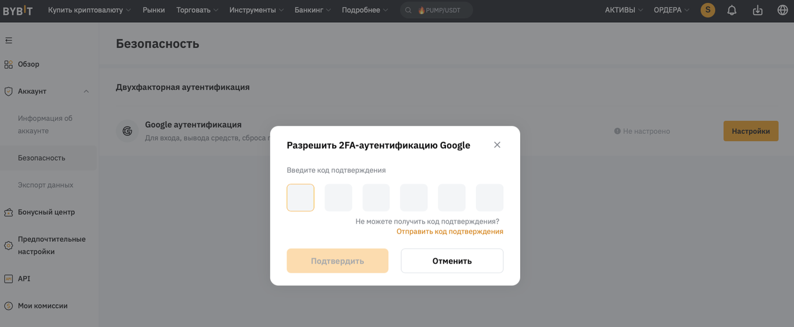Collapse the sidebar with the hamburger icon

coord(8,40)
